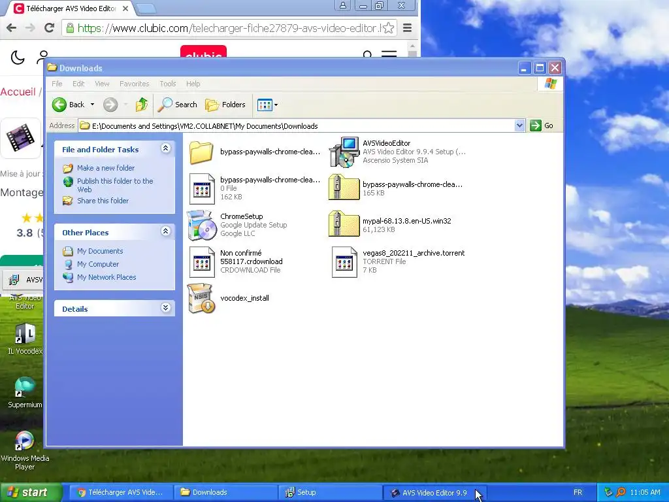Close the Télécharger AVS Video Editor tab
Screen dimensions: 669x502
tap(125, 8)
